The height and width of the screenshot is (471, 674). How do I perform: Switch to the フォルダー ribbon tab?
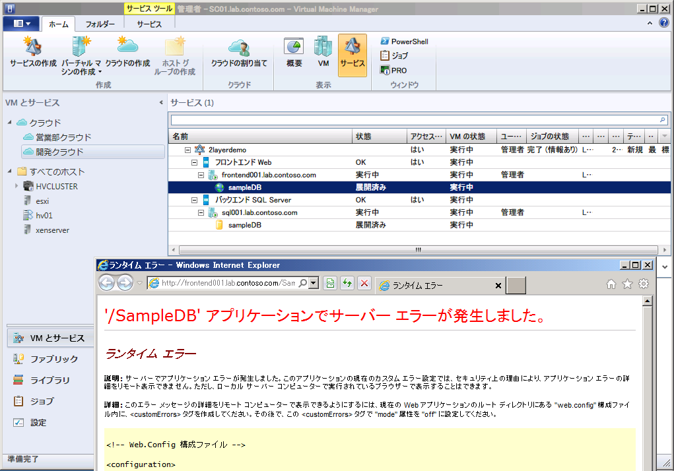click(x=102, y=22)
